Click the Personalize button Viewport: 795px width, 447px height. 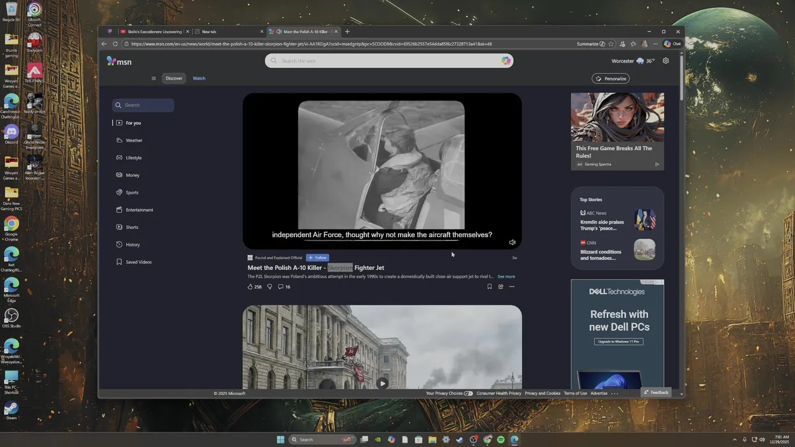611,78
